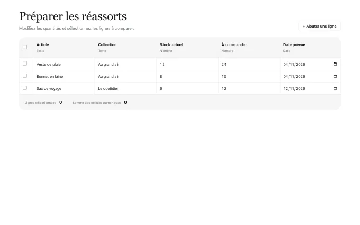Click the date field of Veste de pluie row
Screen dimensions: 360x225
310,64
